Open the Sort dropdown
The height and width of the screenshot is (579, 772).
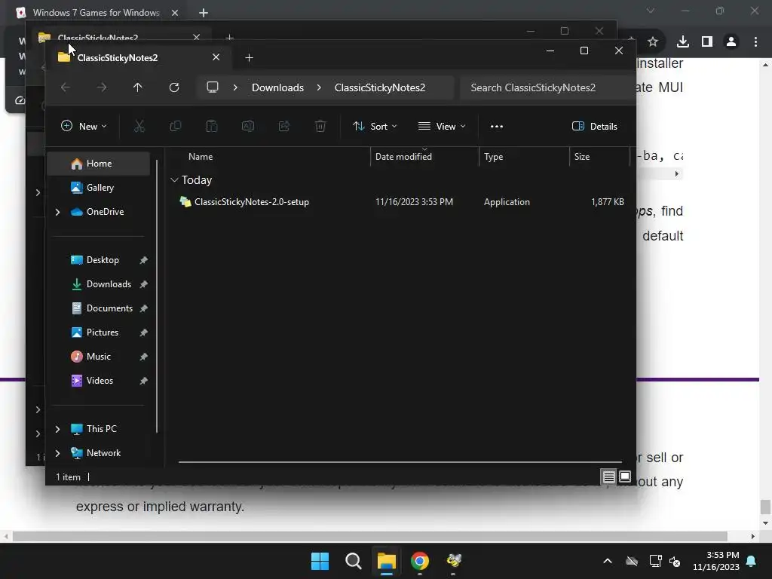click(x=375, y=127)
